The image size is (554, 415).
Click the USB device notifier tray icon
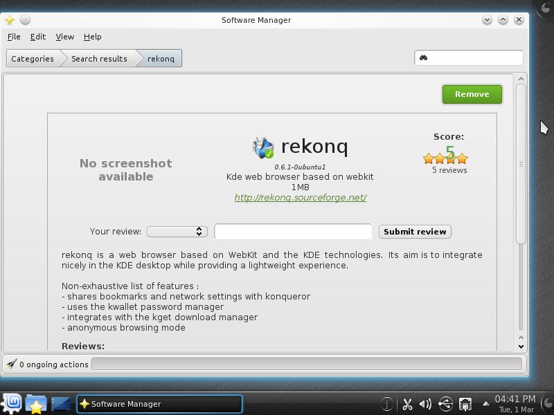pyautogui.click(x=445, y=404)
